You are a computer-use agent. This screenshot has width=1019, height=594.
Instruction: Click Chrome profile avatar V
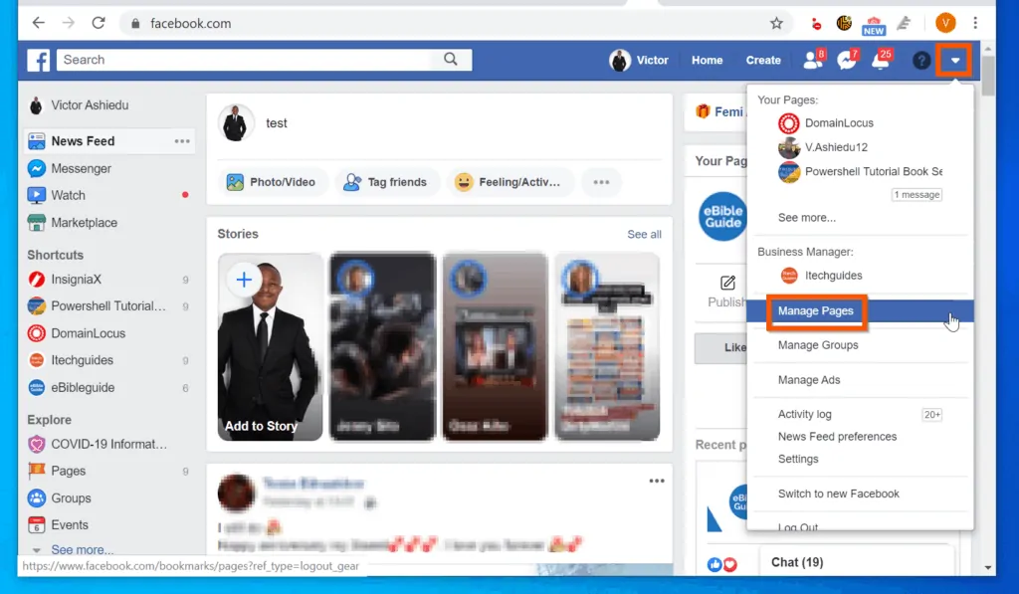945,24
